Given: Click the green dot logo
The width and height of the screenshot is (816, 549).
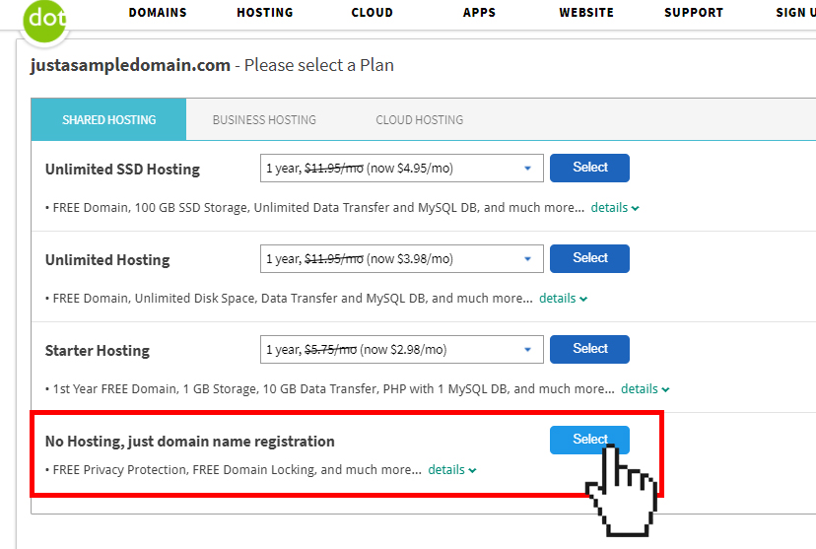Looking at the screenshot, I should click(45, 20).
